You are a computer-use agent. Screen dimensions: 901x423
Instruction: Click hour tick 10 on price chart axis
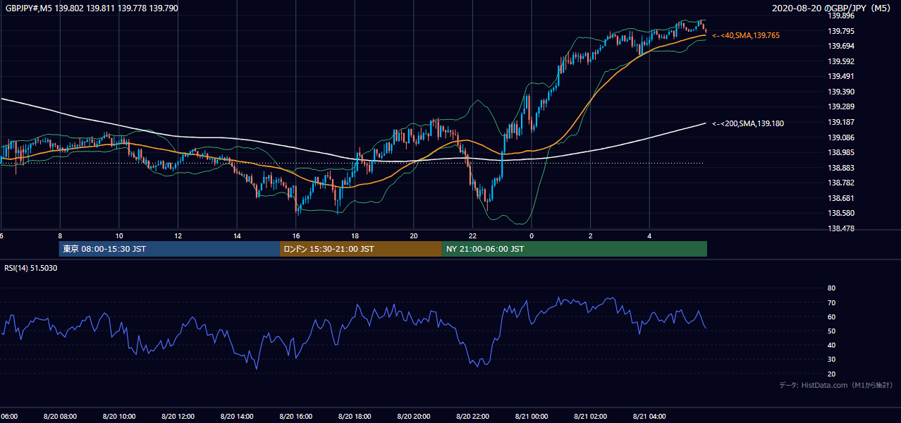pos(119,236)
